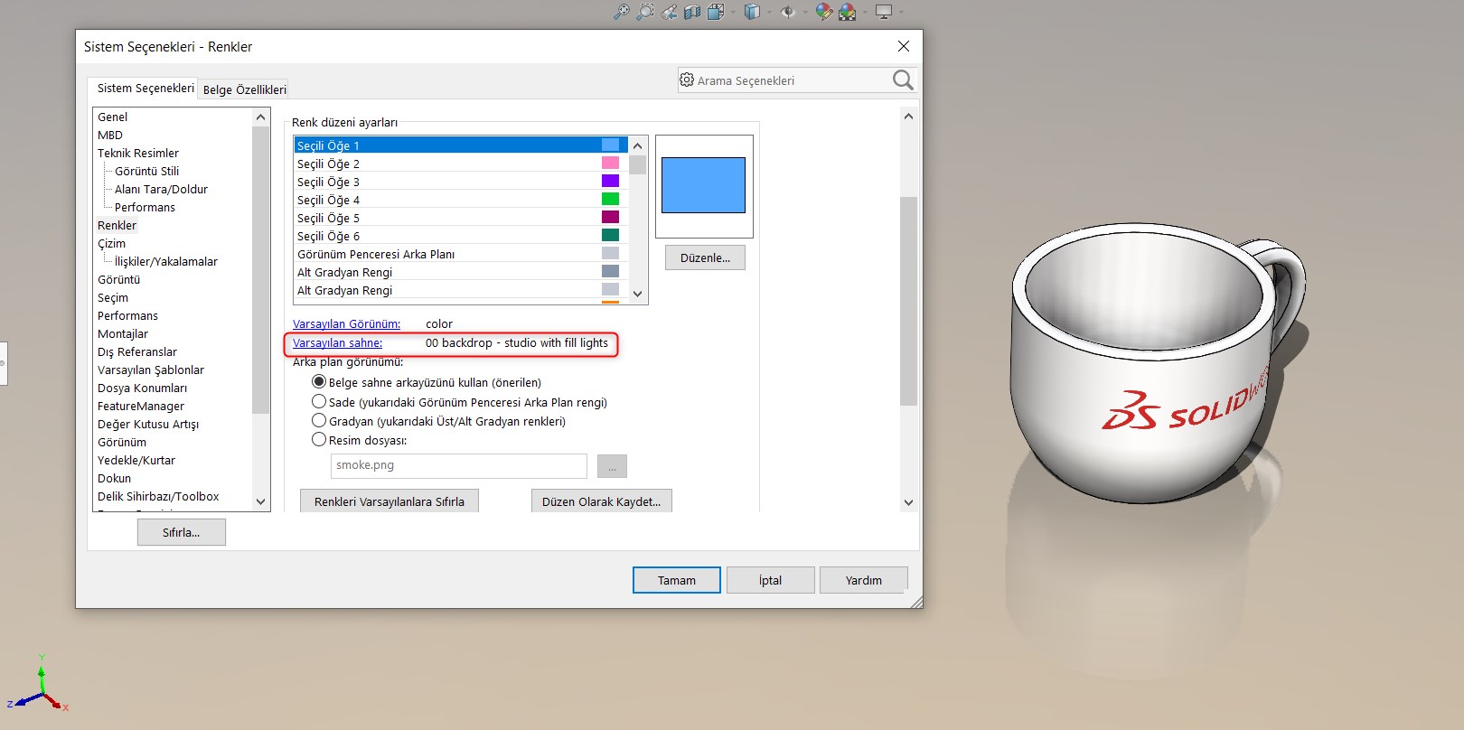Click the Hide/Show Items eye icon
Screen dimensions: 1464x730
788,12
